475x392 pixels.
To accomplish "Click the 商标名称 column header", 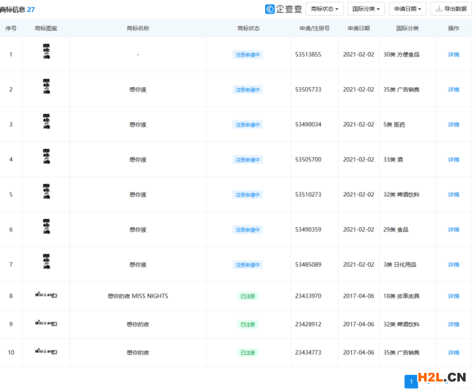I will [138, 28].
